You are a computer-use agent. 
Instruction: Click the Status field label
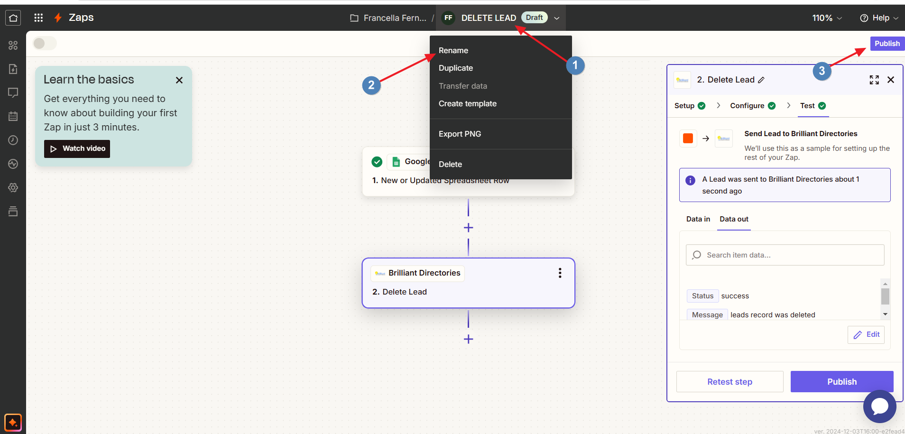[x=702, y=296]
